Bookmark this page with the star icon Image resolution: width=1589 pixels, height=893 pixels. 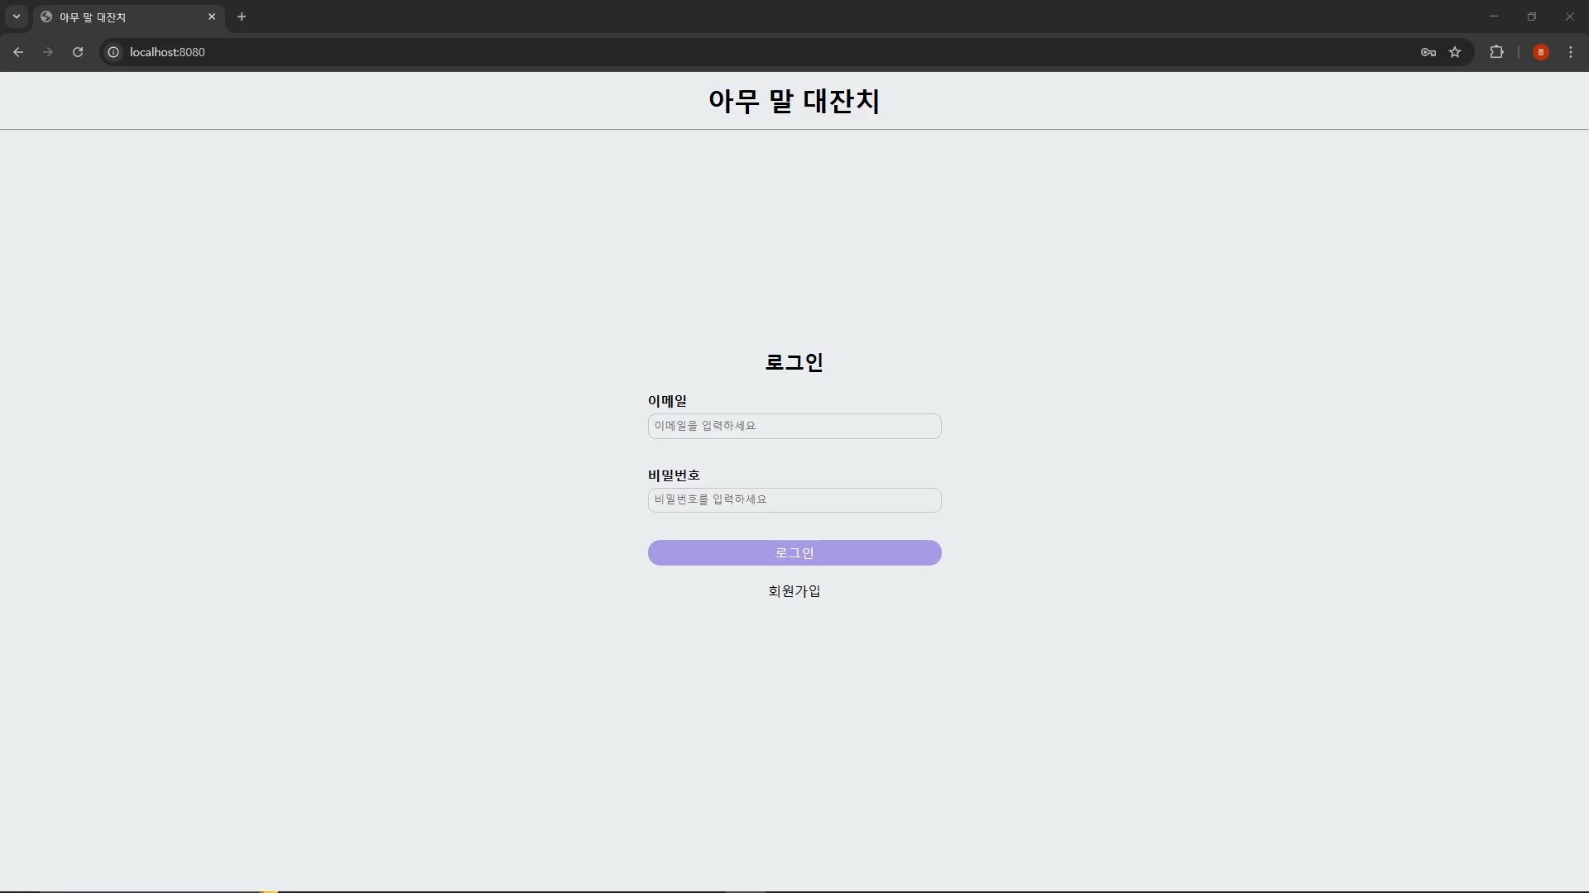coord(1455,52)
